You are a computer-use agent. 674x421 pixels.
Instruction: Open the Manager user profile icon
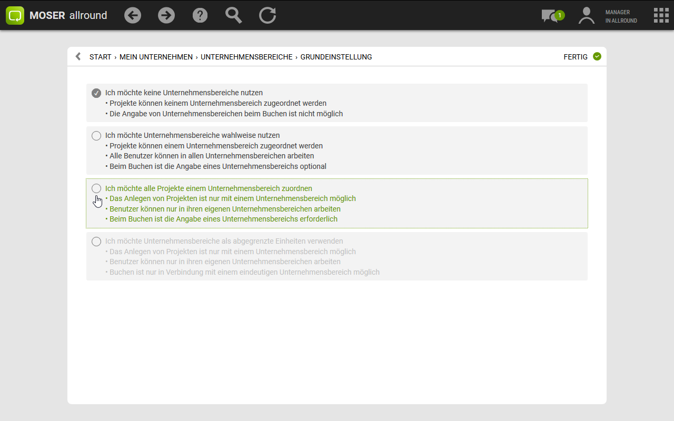586,15
